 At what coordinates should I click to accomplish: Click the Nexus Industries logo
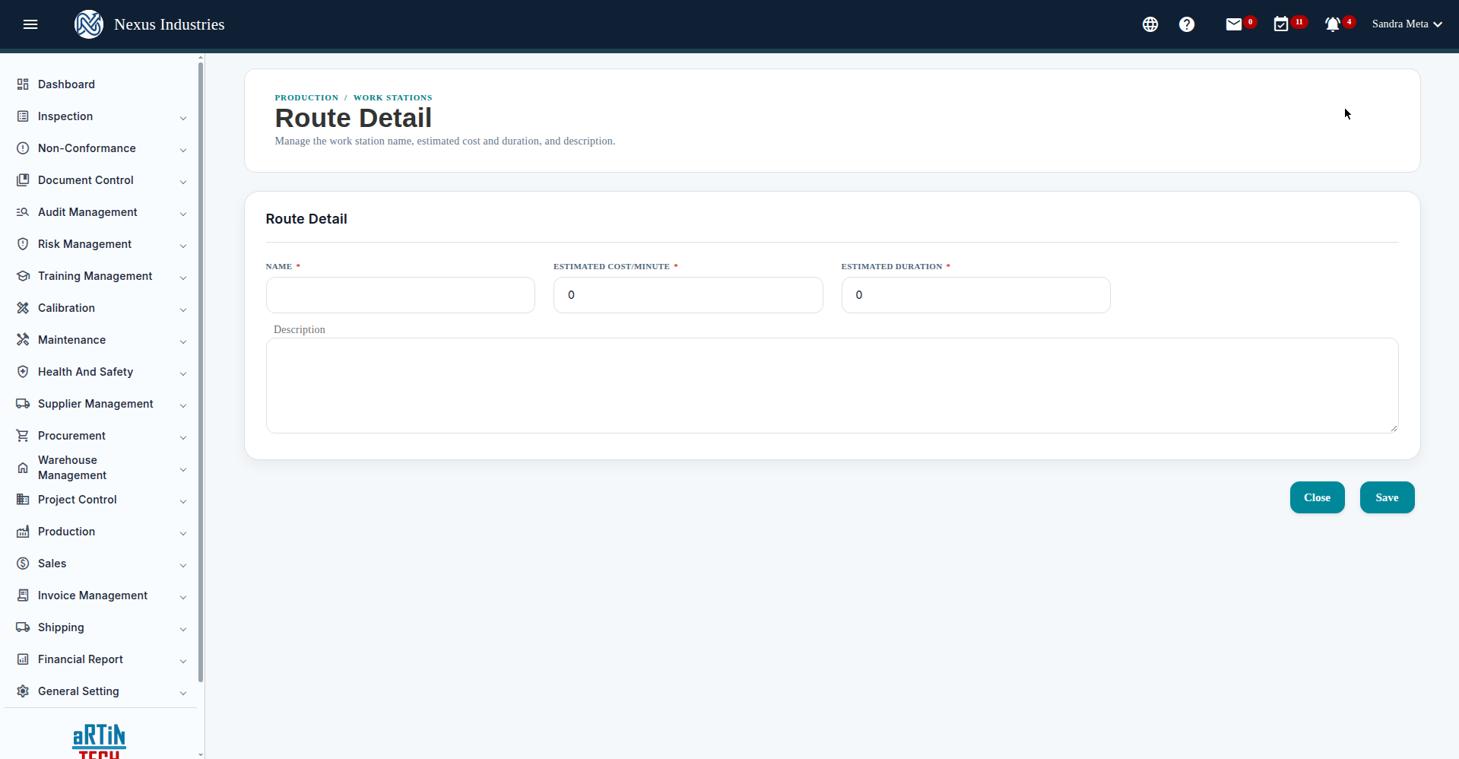(89, 24)
